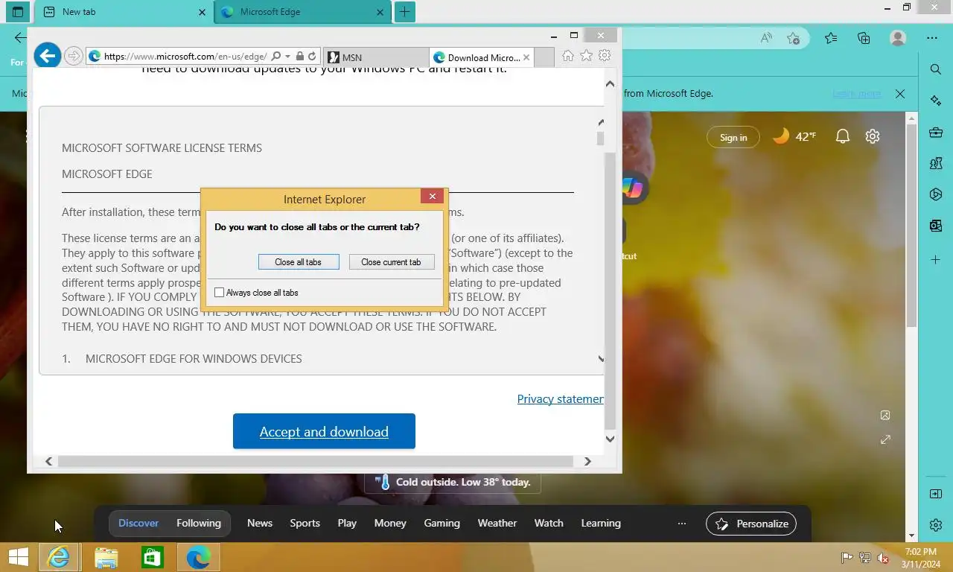The image size is (953, 572).
Task: Open more feed categories ellipsis in Edge
Action: (x=681, y=524)
